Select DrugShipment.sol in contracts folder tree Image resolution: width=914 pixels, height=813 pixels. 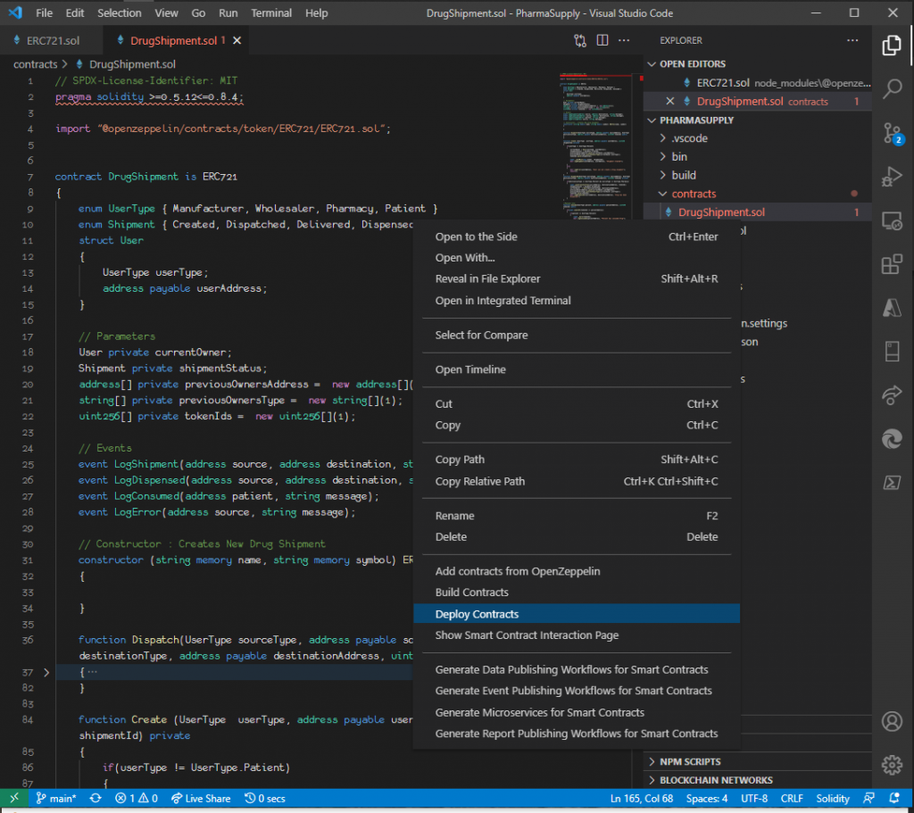tap(757, 212)
